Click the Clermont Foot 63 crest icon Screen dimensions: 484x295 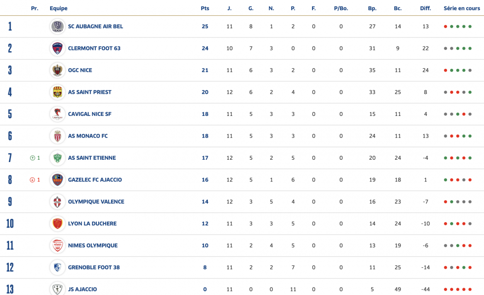coord(58,48)
